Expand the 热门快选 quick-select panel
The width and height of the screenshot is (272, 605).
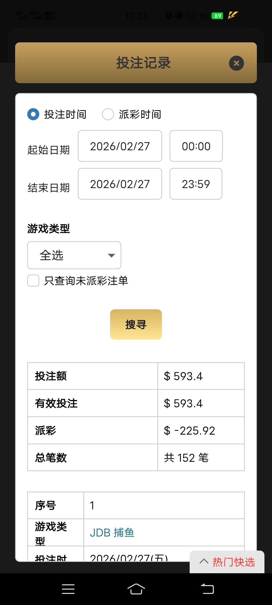pyautogui.click(x=233, y=562)
